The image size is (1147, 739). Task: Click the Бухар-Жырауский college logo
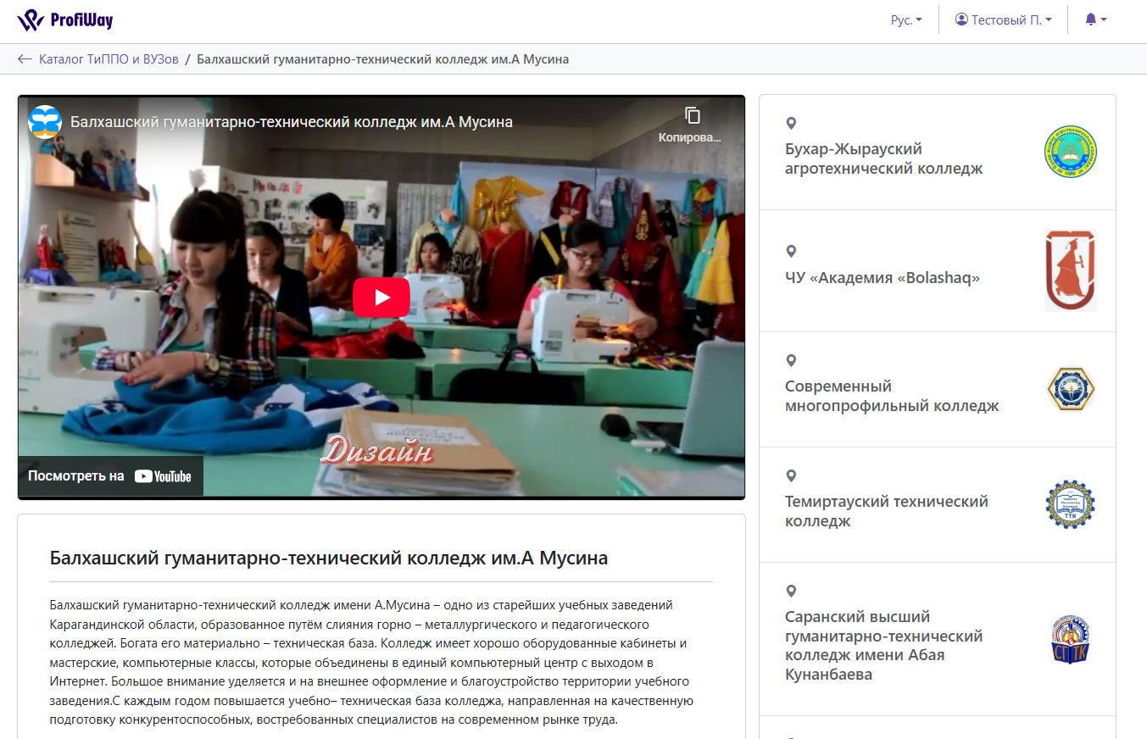click(x=1070, y=153)
